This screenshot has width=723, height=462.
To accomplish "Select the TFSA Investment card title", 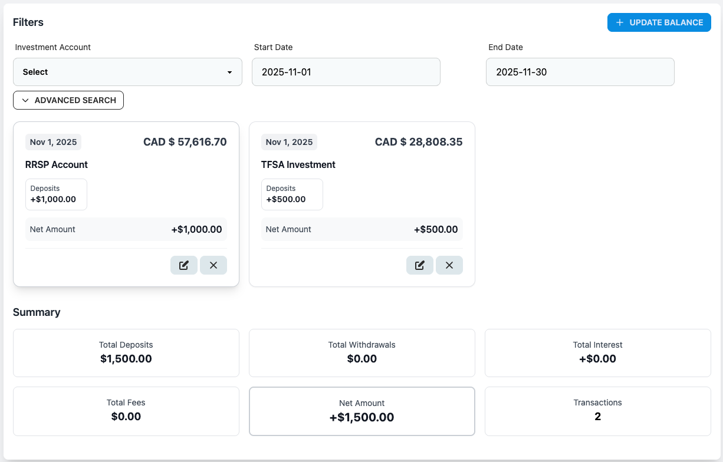I will point(298,164).
